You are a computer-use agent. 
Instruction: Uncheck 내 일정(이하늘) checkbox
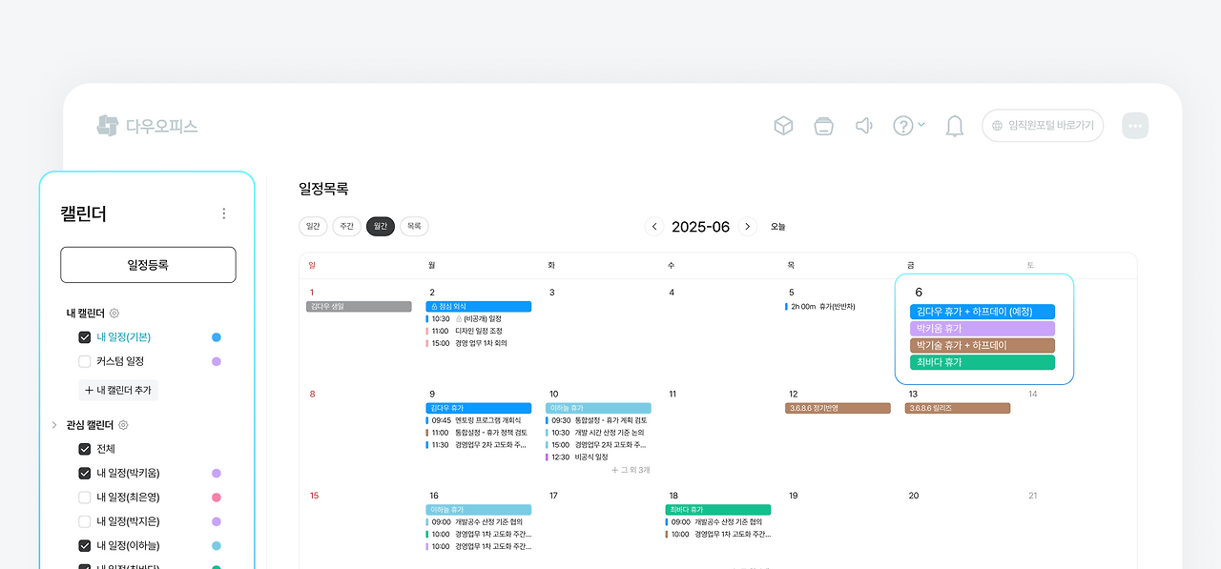click(85, 546)
